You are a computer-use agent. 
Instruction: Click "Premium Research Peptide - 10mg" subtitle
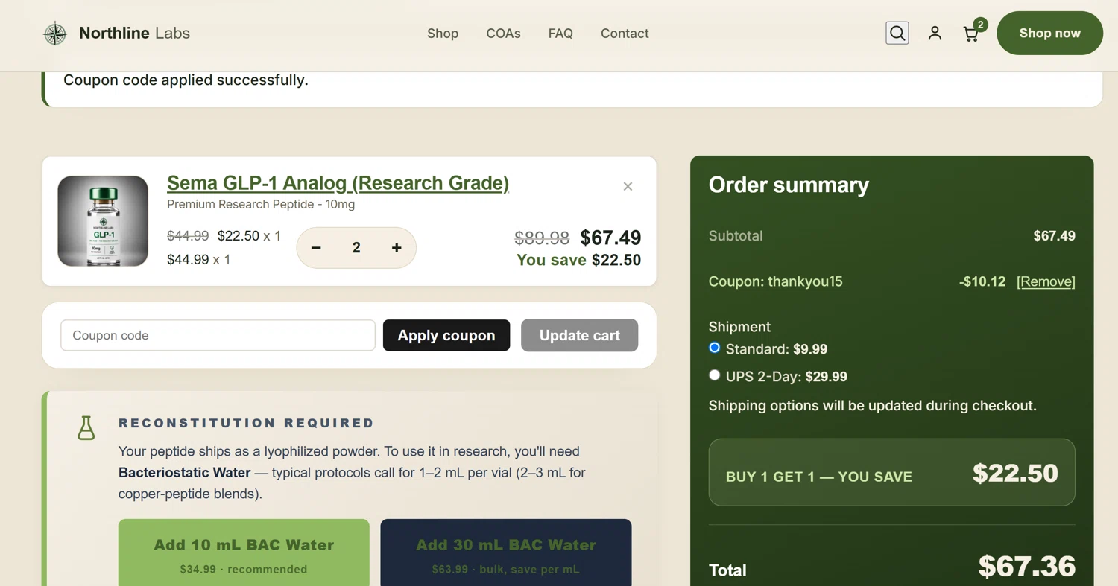click(261, 204)
